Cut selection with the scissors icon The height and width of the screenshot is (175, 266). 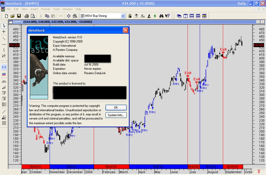(41, 16)
